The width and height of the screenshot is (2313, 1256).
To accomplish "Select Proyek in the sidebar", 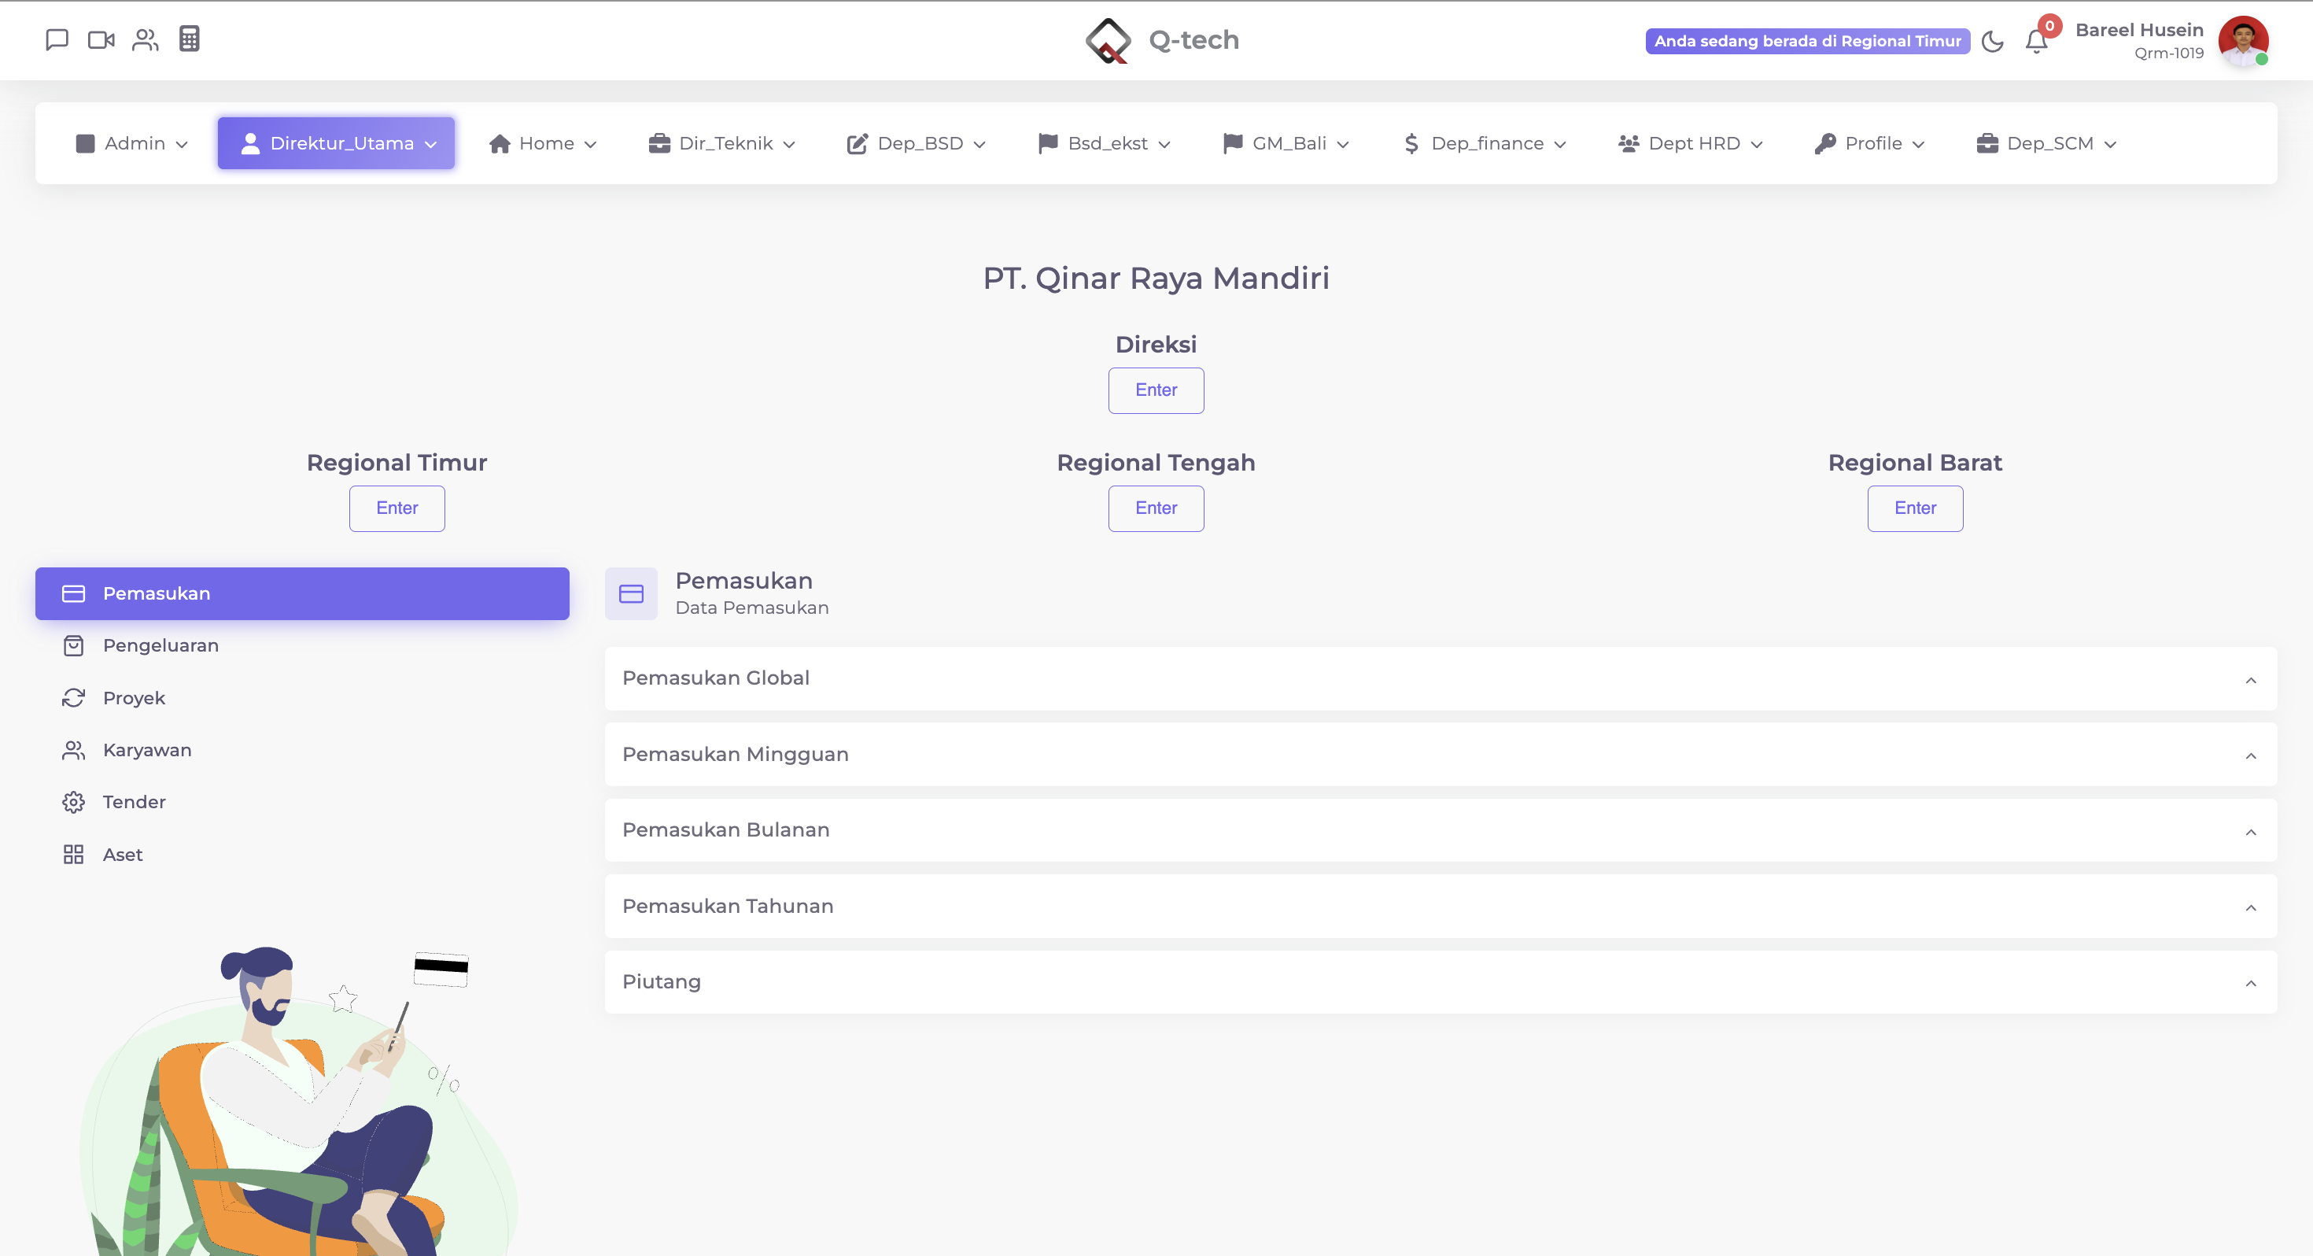I will [301, 698].
